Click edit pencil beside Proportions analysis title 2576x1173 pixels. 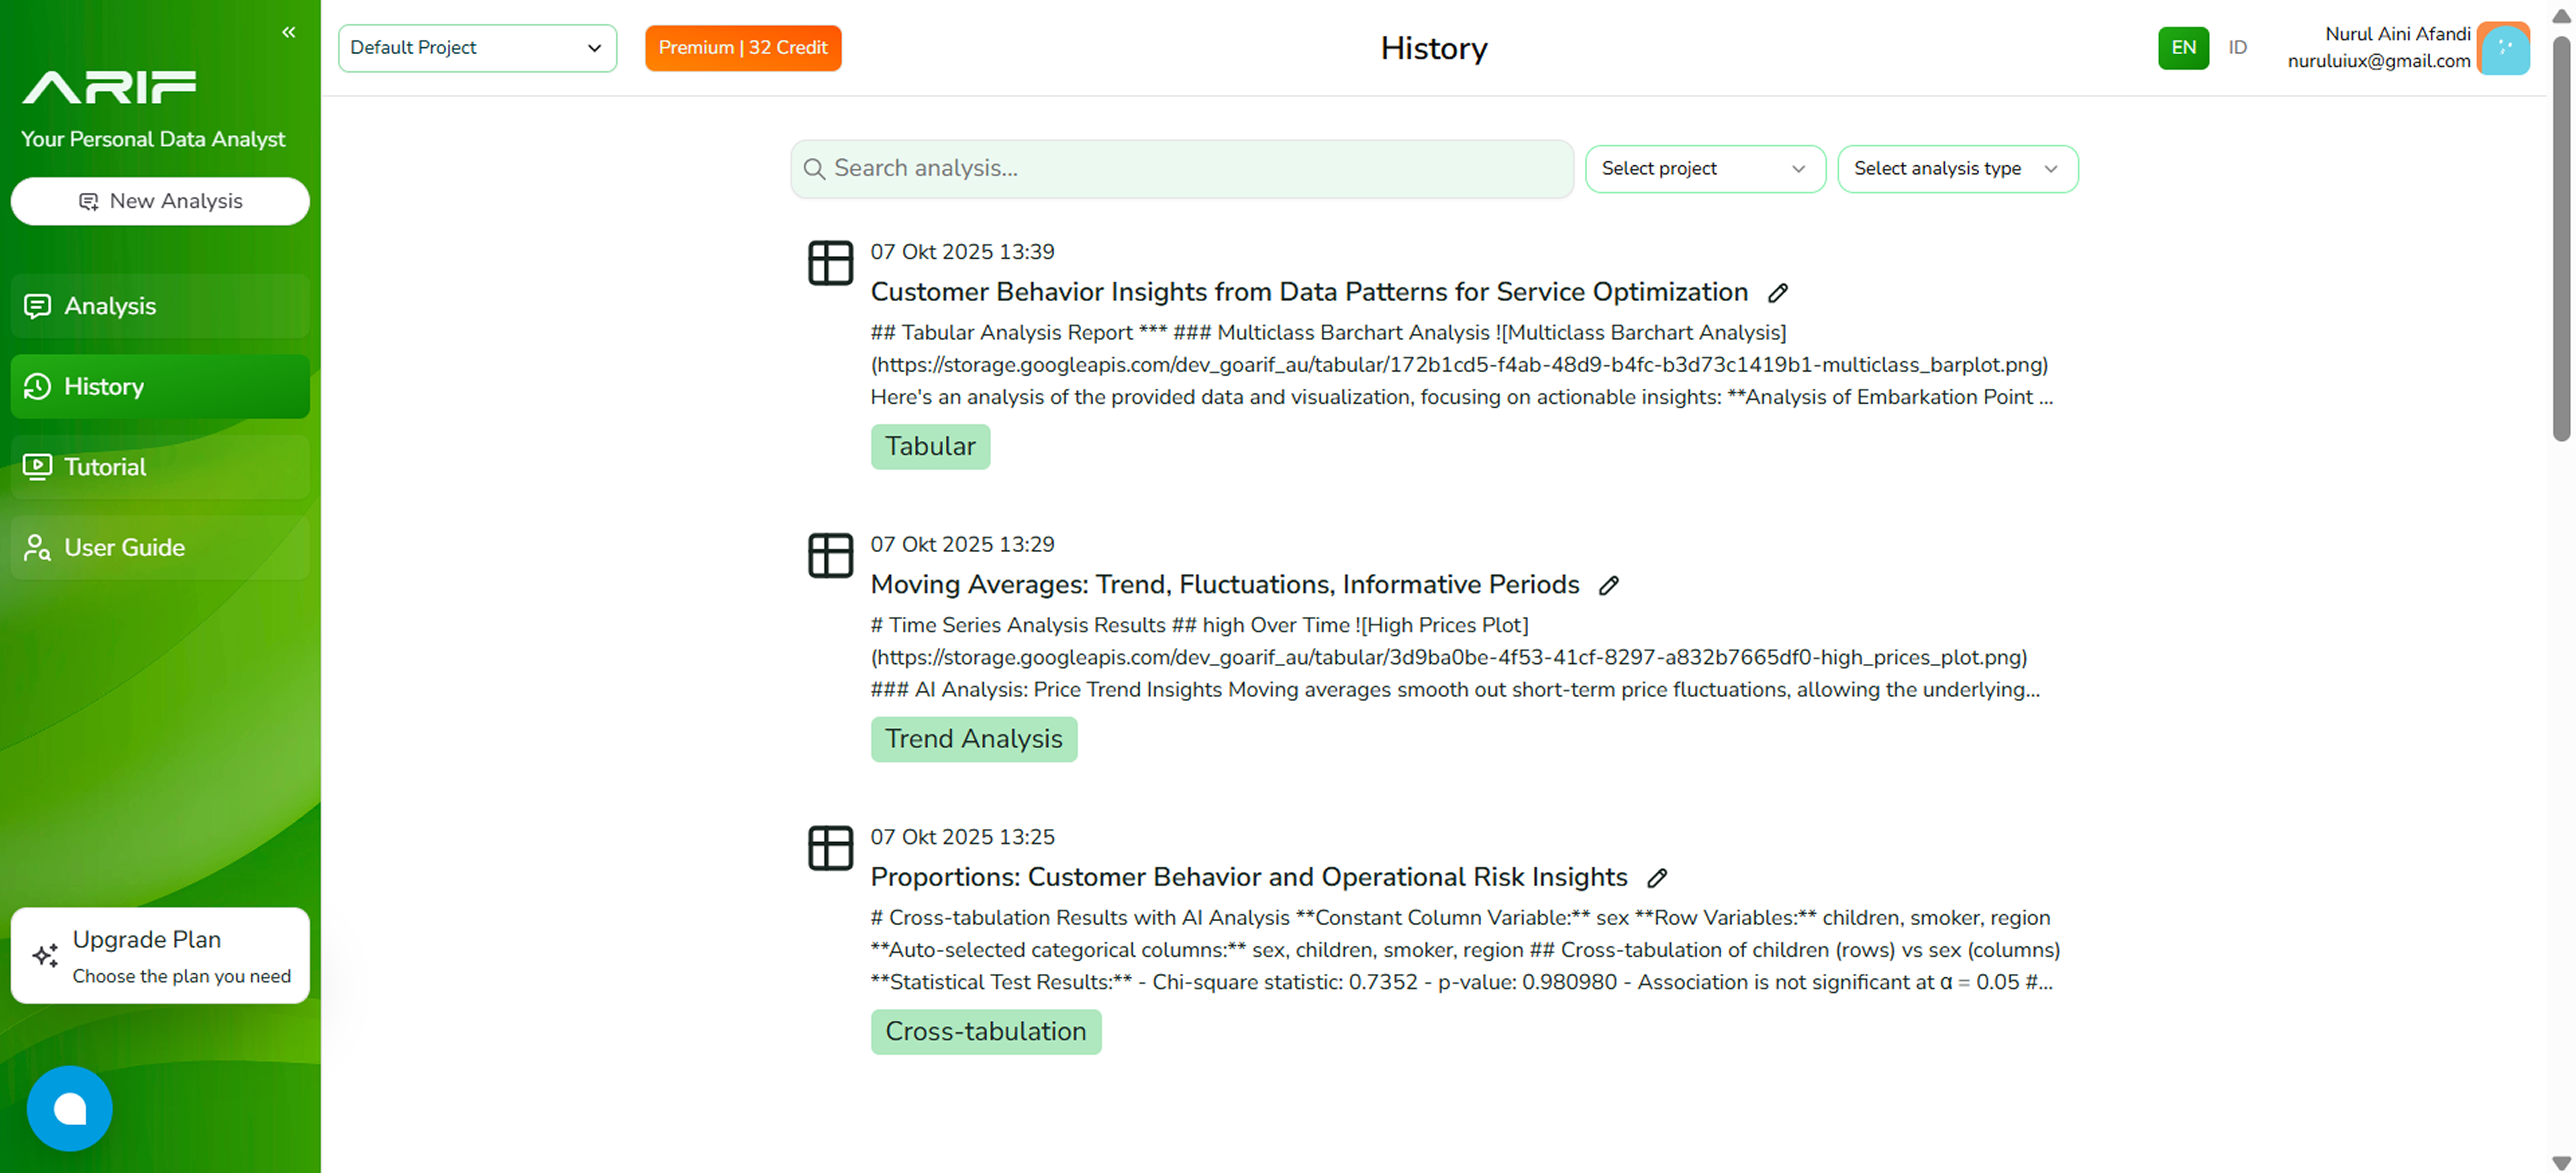[1657, 878]
